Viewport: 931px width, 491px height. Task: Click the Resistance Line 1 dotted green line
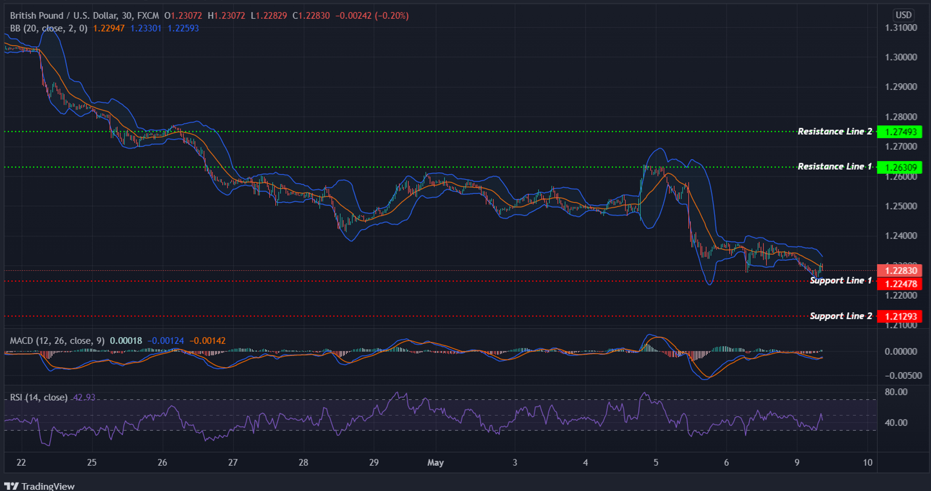(421, 166)
